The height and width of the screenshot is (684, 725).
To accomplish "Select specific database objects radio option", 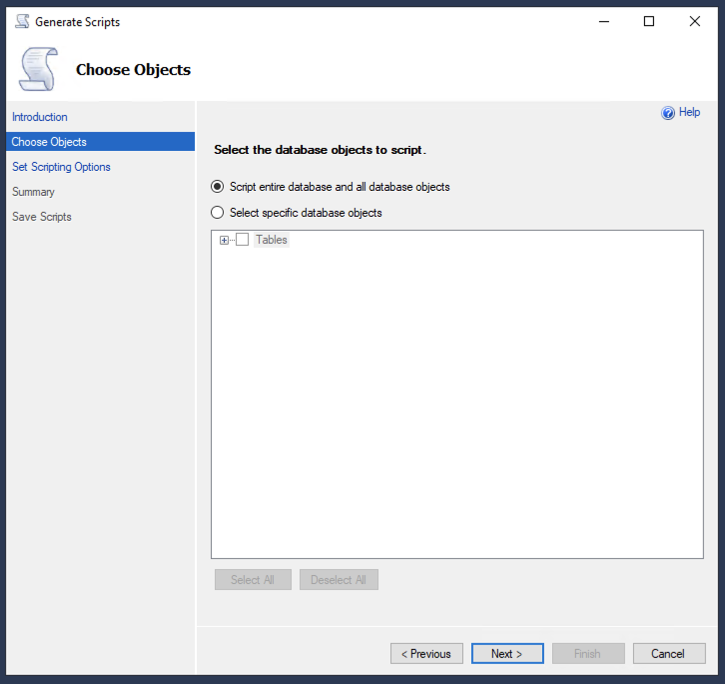I will (x=217, y=213).
